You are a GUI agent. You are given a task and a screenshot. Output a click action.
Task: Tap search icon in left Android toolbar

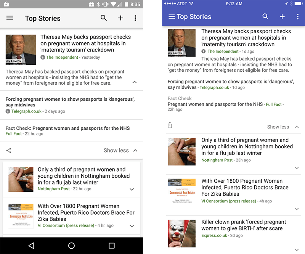pyautogui.click(x=104, y=18)
